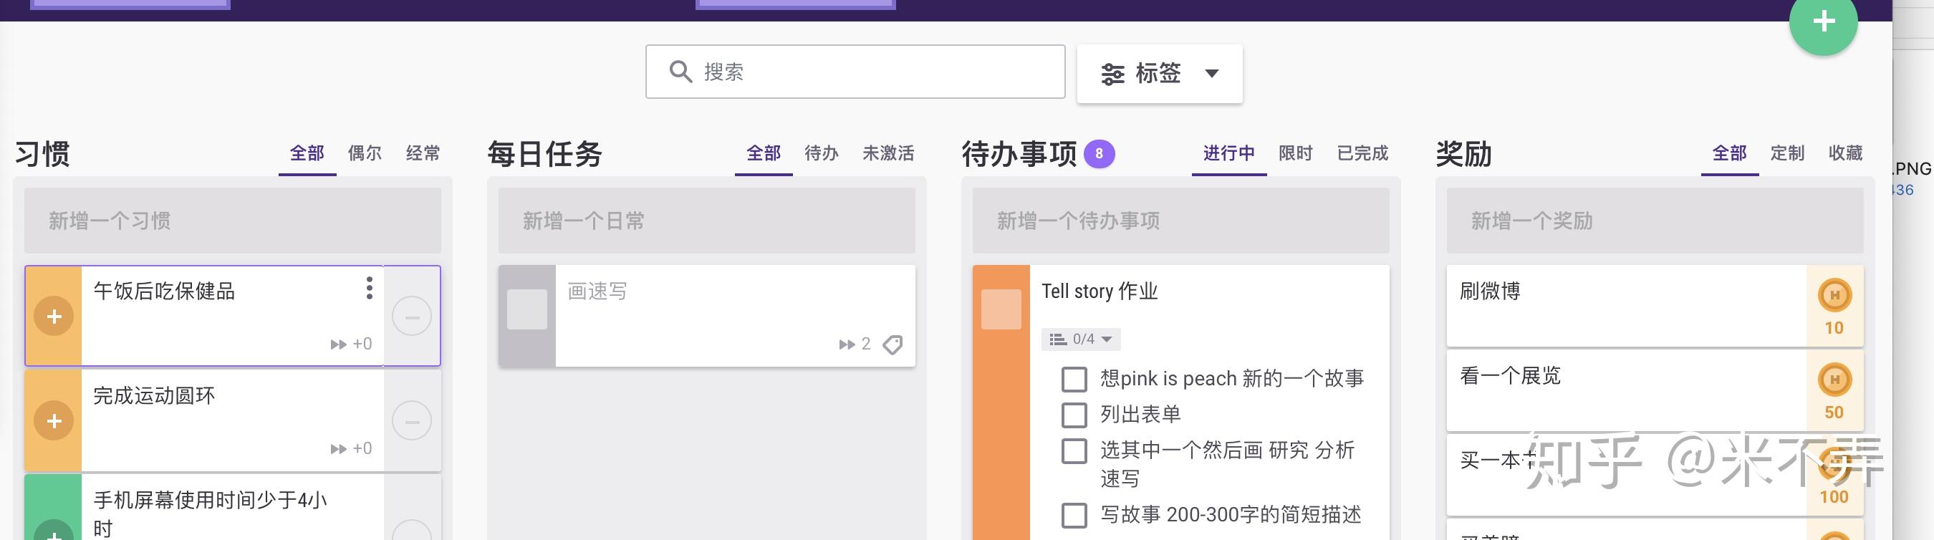Image resolution: width=1934 pixels, height=540 pixels.
Task: Click the 待办事项 column heading
Action: pyautogui.click(x=1019, y=154)
